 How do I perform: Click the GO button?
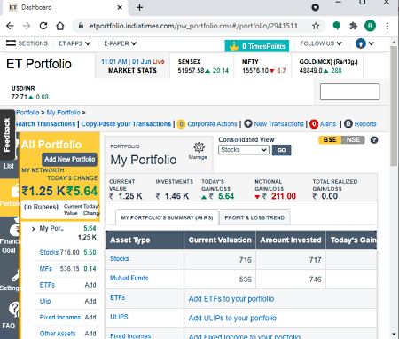point(281,150)
